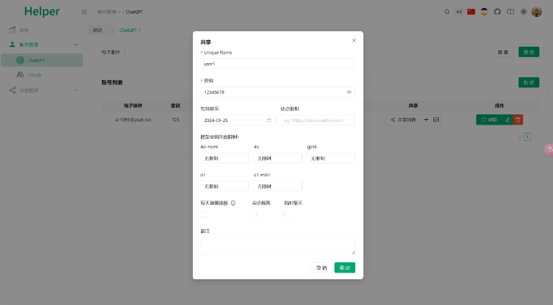Image resolution: width=553 pixels, height=305 pixels.
Task: Click the 欢迎 chart icon in the sidebar
Action: pyautogui.click(x=12, y=30)
